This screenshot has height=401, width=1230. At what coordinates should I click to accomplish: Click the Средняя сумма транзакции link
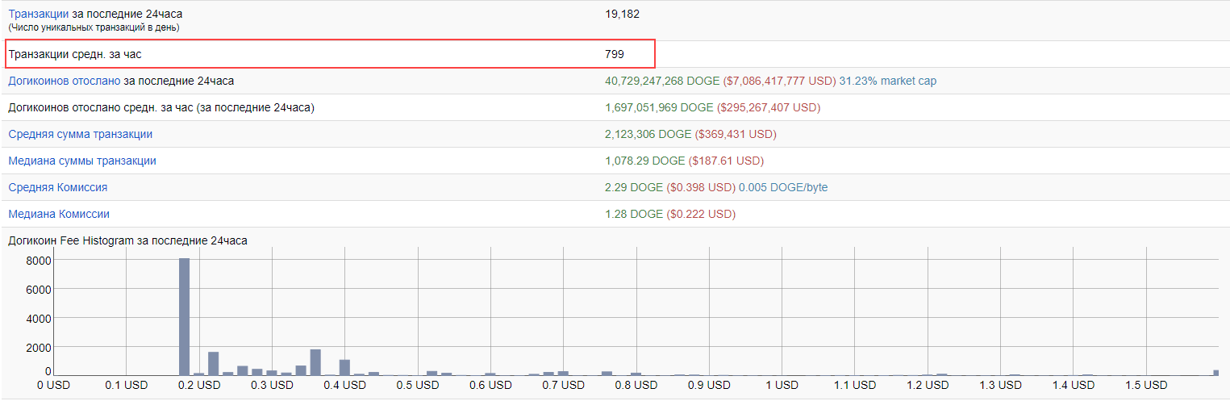coord(80,134)
